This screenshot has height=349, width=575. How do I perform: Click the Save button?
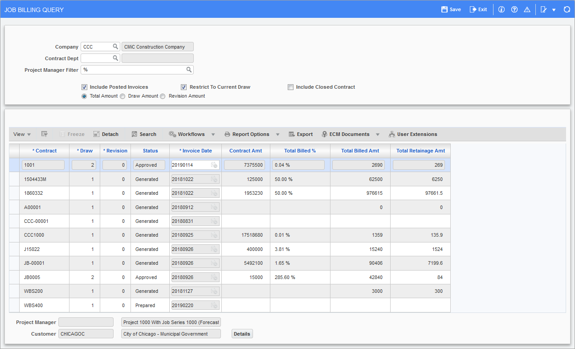click(x=451, y=9)
